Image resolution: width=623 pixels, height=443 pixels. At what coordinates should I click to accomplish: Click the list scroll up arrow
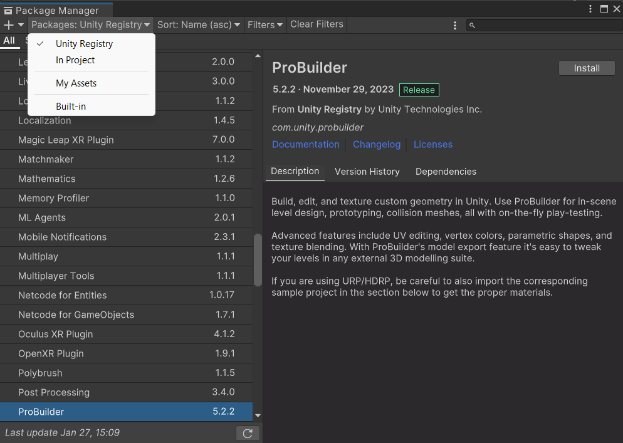coord(258,56)
